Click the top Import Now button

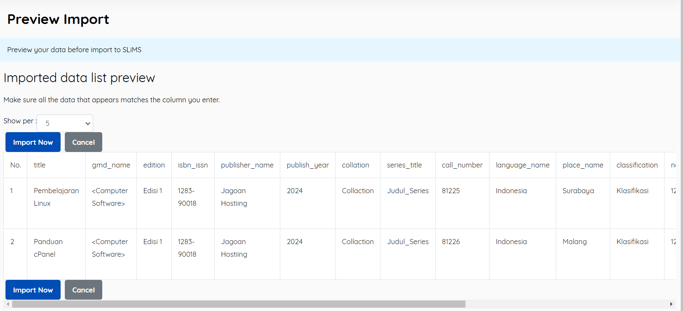[x=33, y=142]
